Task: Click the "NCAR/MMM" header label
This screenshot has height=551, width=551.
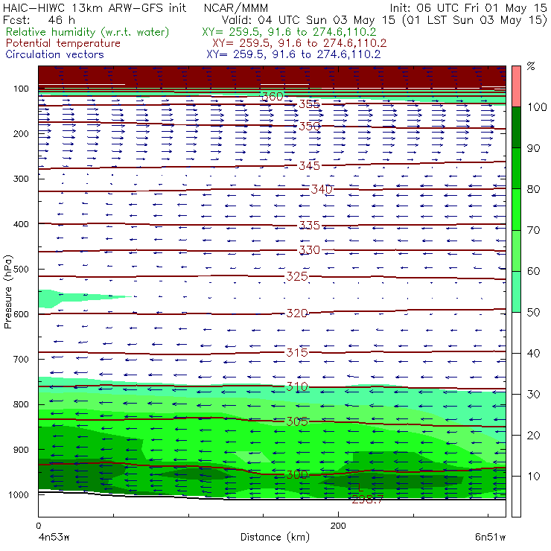Action: (236, 8)
